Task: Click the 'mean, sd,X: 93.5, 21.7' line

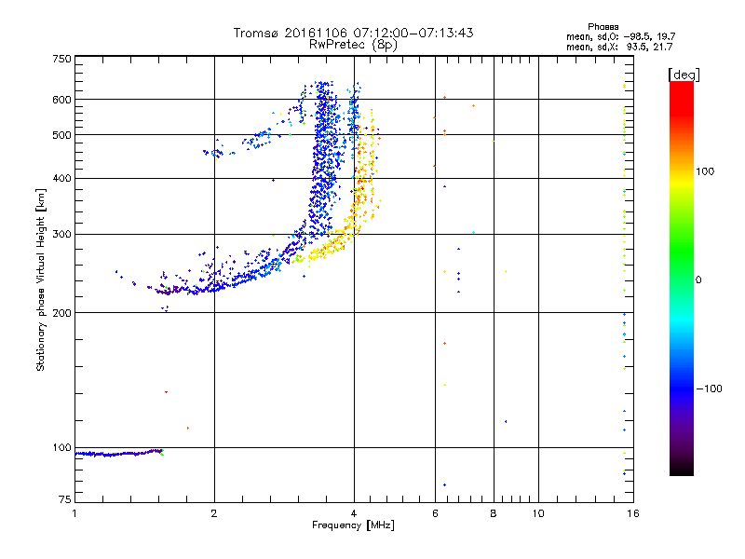Action: [619, 47]
